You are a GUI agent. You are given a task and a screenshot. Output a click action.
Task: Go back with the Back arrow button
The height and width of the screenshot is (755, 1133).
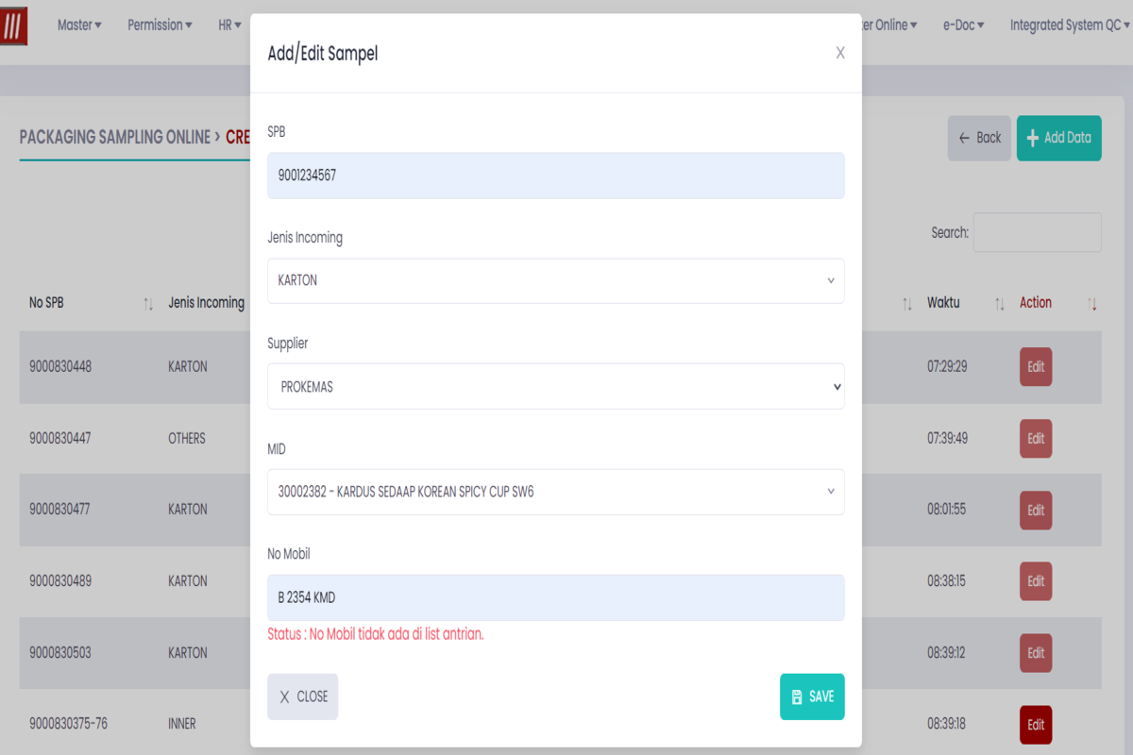pos(979,138)
